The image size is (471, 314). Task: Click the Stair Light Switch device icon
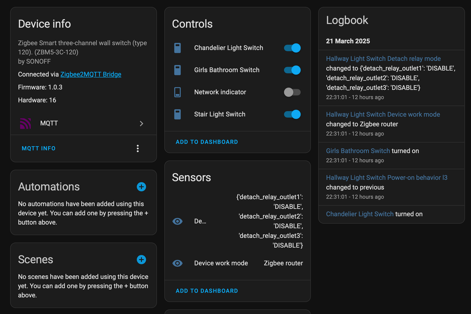coord(177,114)
